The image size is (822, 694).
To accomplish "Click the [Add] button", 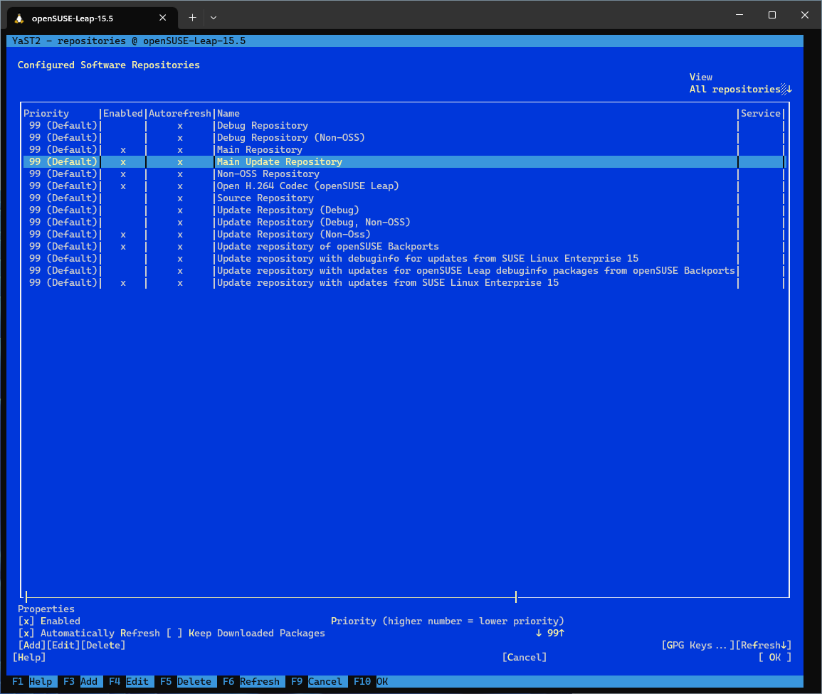I will click(32, 645).
